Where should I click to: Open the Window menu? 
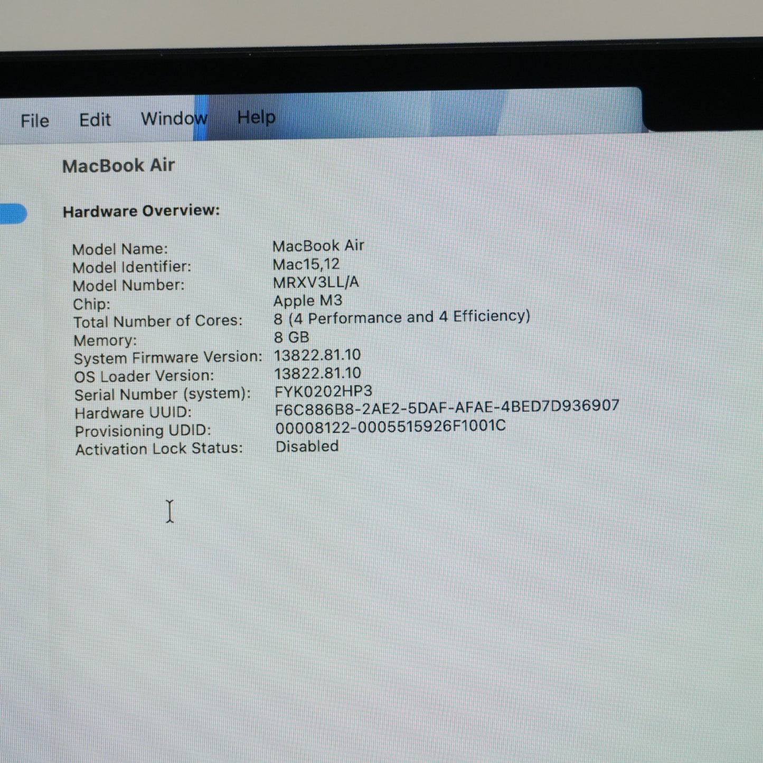(x=174, y=118)
